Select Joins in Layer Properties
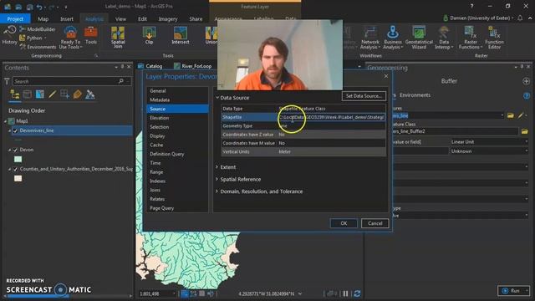 (x=155, y=190)
